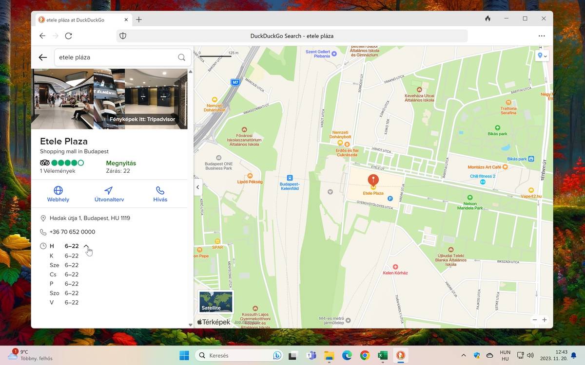Click the Tripadvisor rating circles
The height and width of the screenshot is (365, 585).
[x=67, y=163]
